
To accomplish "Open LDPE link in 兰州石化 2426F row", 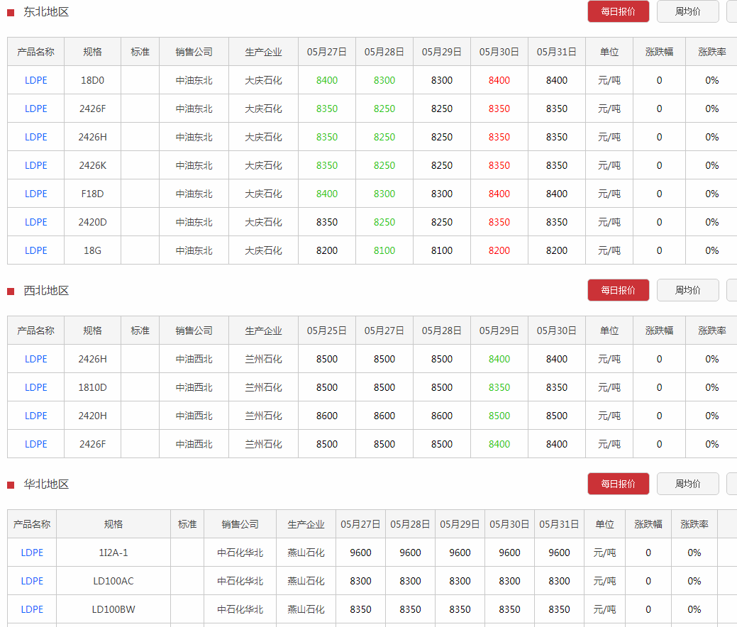I will (x=35, y=444).
